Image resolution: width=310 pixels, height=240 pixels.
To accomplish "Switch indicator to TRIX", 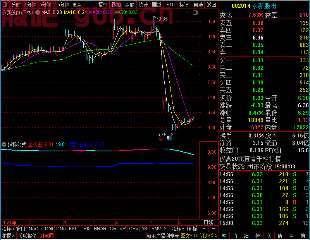I will click(86, 229).
